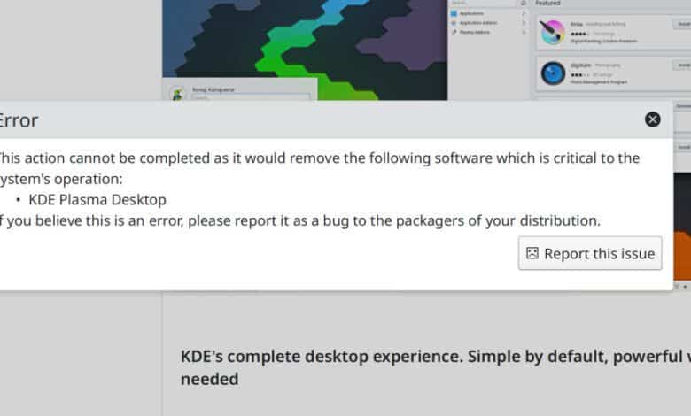Click the "Error" dialog title text
Screen dimensions: 691x416
click(19, 120)
